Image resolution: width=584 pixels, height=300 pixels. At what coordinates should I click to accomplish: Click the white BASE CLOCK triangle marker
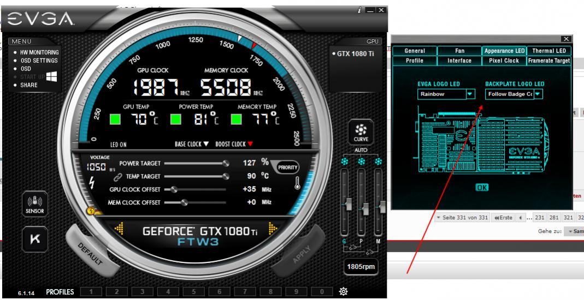point(206,144)
